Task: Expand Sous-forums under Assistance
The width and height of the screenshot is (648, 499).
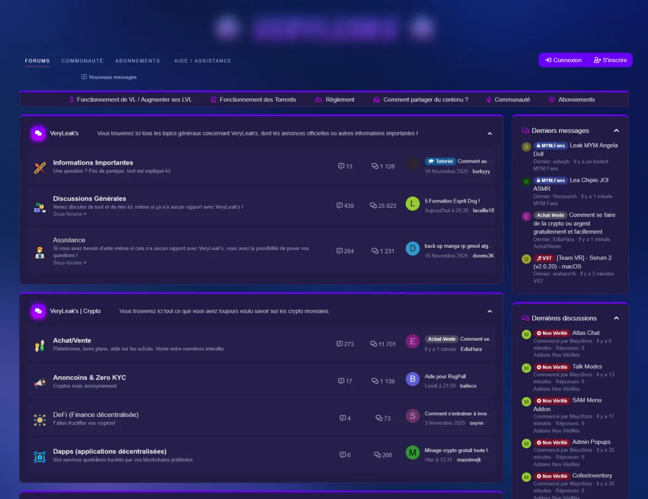Action: 70,263
